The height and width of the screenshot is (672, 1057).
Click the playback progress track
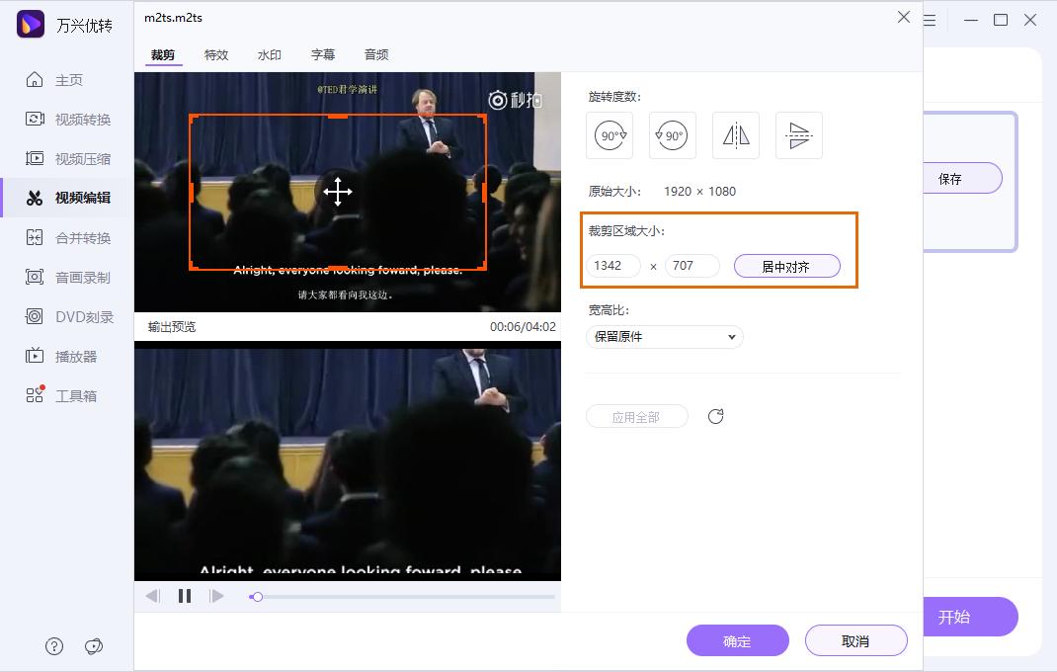402,597
